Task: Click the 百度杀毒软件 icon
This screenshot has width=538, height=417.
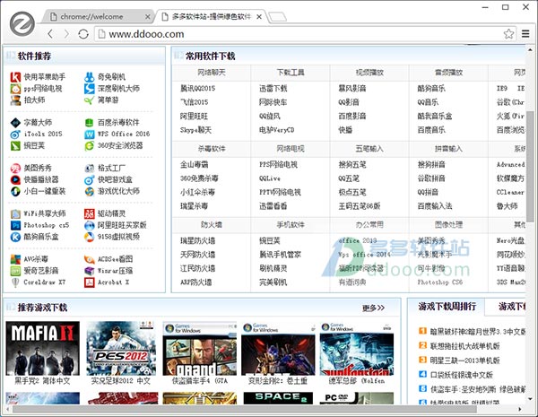Action: point(89,123)
